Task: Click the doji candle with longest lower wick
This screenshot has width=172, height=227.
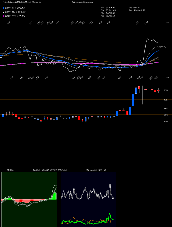Action: tap(142, 95)
